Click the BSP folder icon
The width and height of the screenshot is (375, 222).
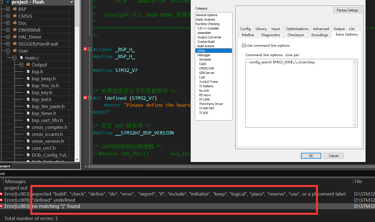[15, 9]
